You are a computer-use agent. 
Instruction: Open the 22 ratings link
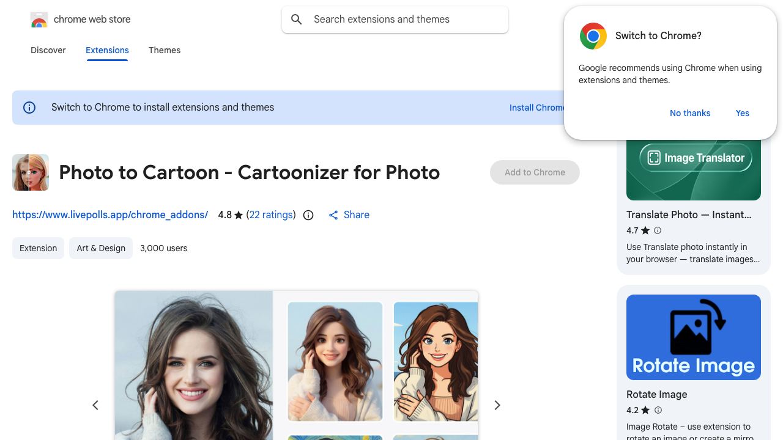(271, 215)
